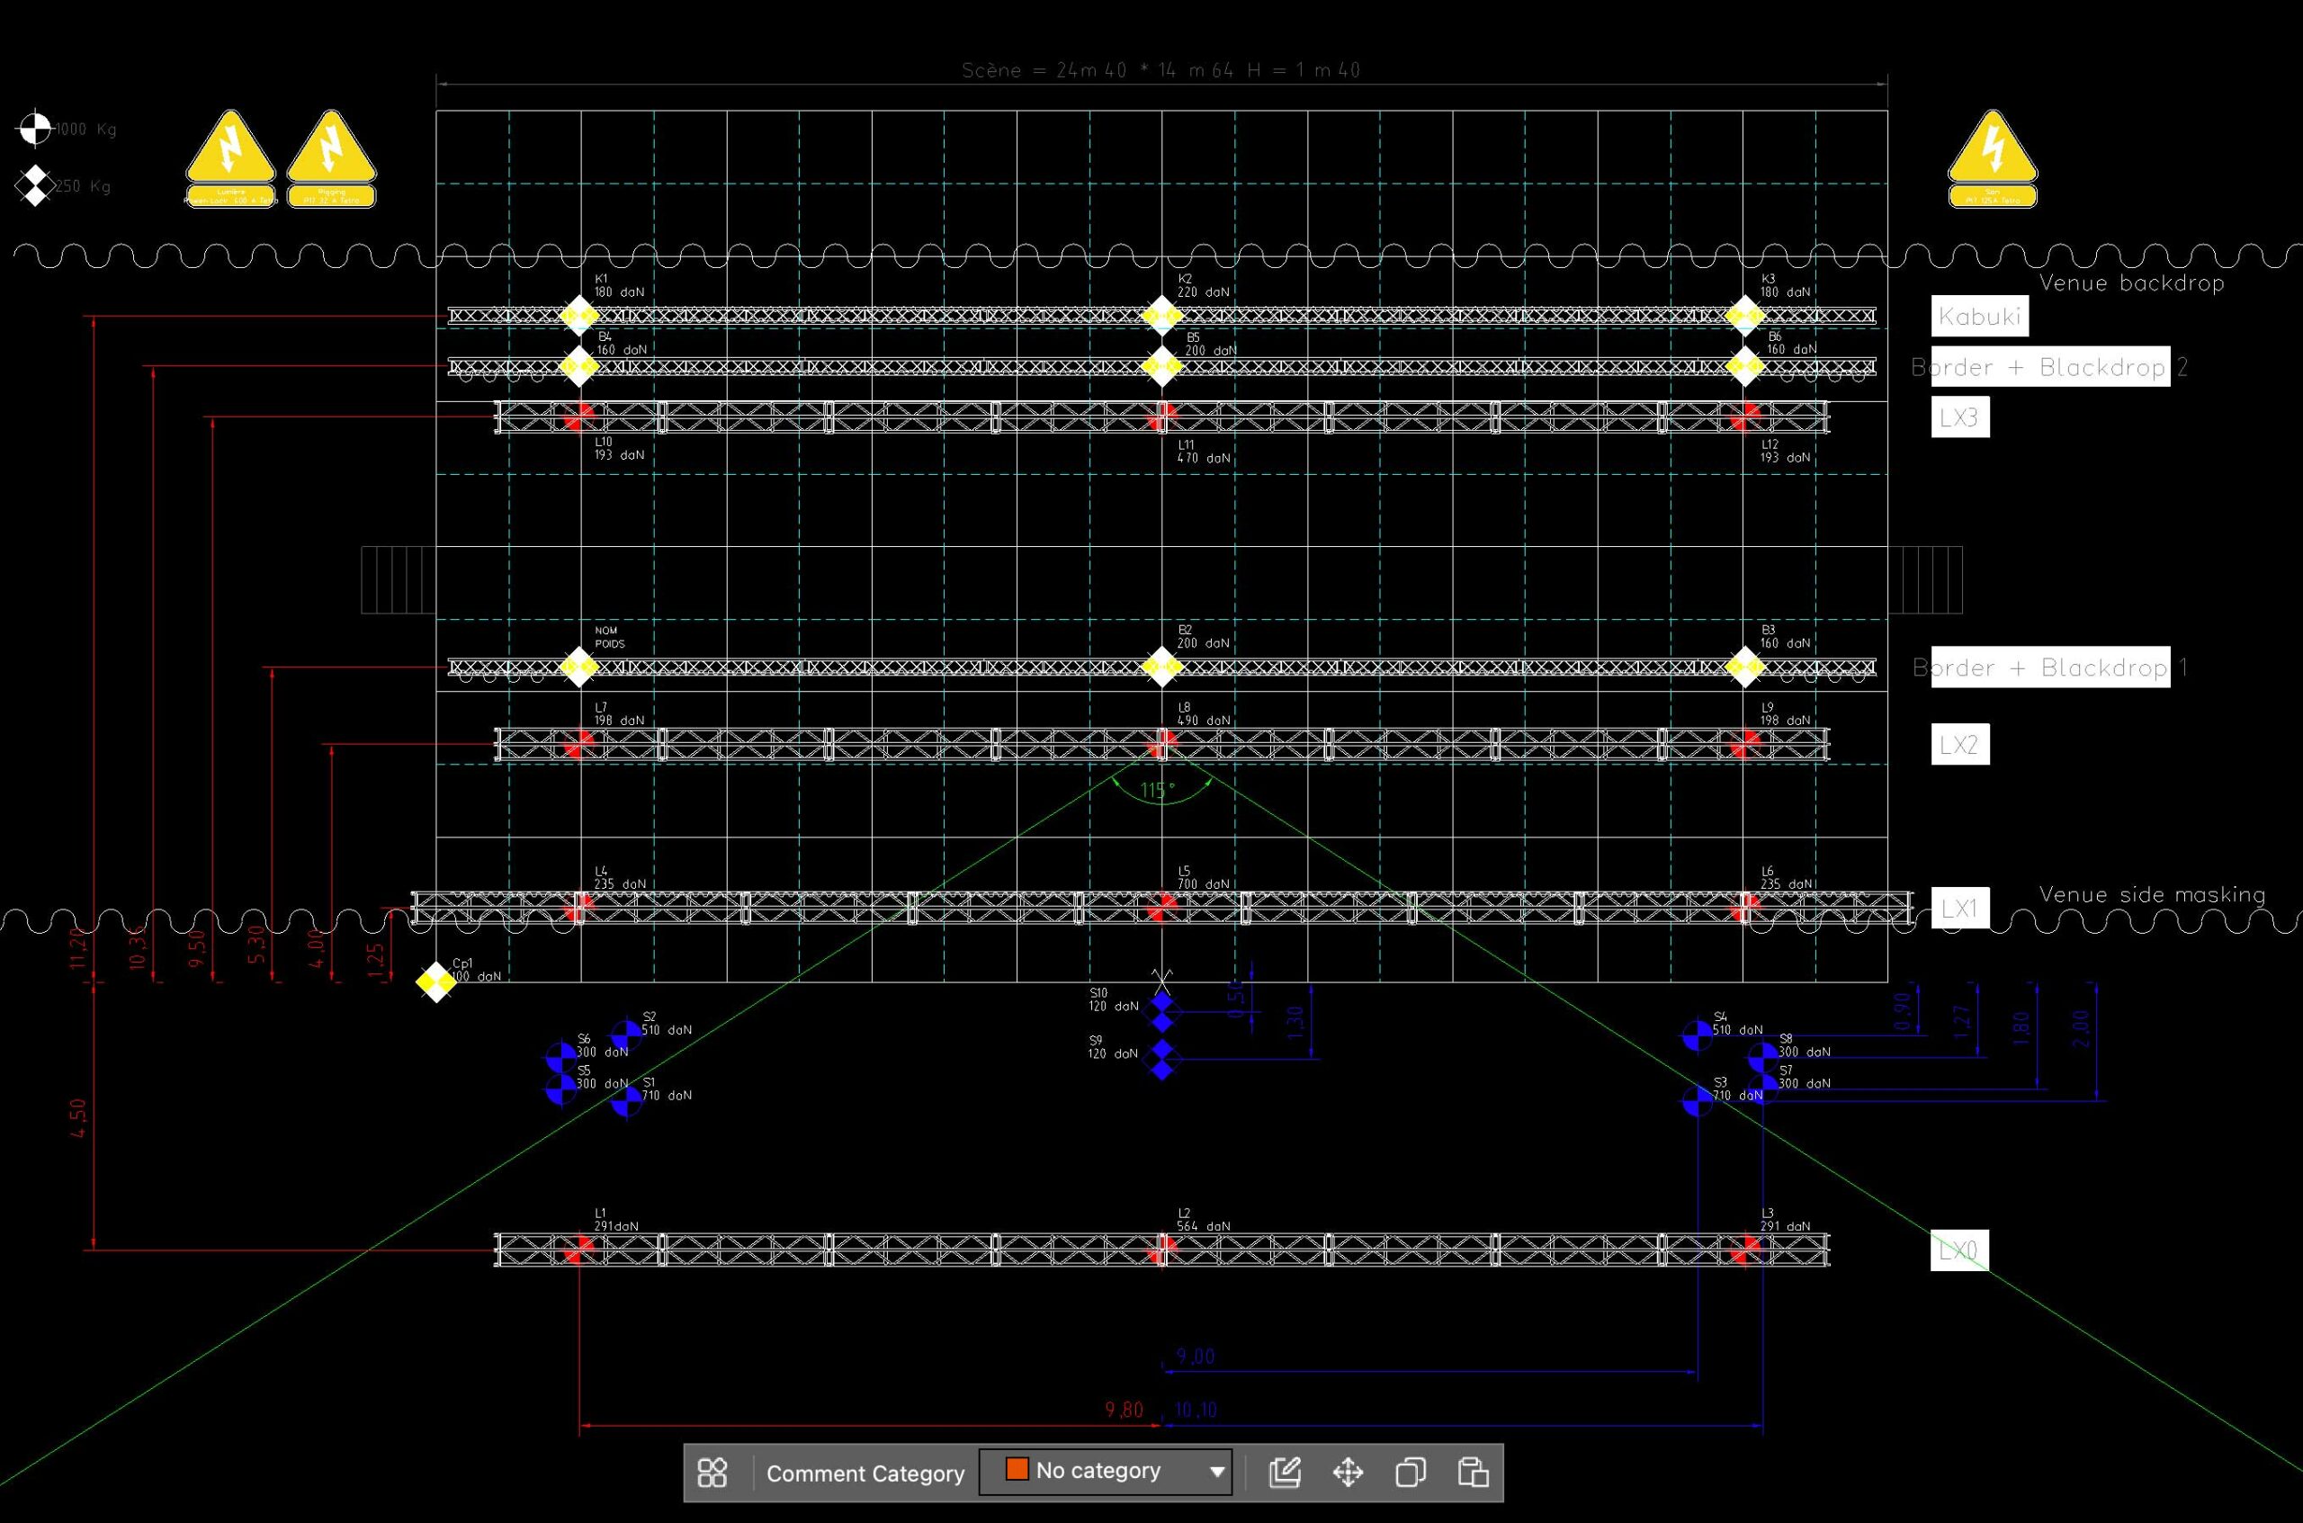
Task: Click the LX1 truss label
Action: click(1959, 909)
